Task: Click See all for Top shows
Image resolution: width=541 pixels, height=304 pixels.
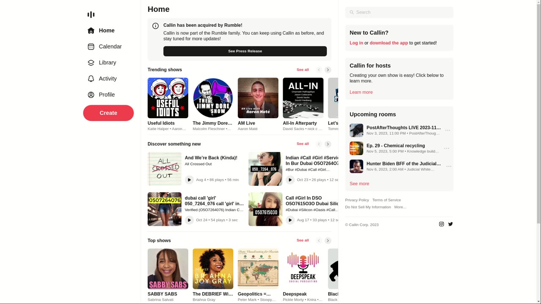Action: [303, 240]
